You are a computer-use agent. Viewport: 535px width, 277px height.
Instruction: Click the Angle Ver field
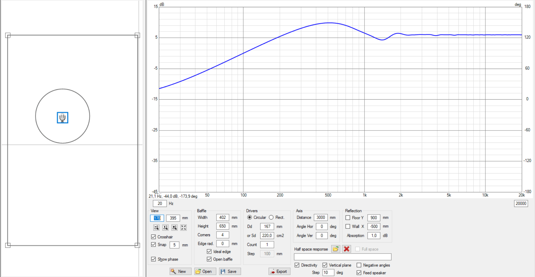pyautogui.click(x=322, y=235)
